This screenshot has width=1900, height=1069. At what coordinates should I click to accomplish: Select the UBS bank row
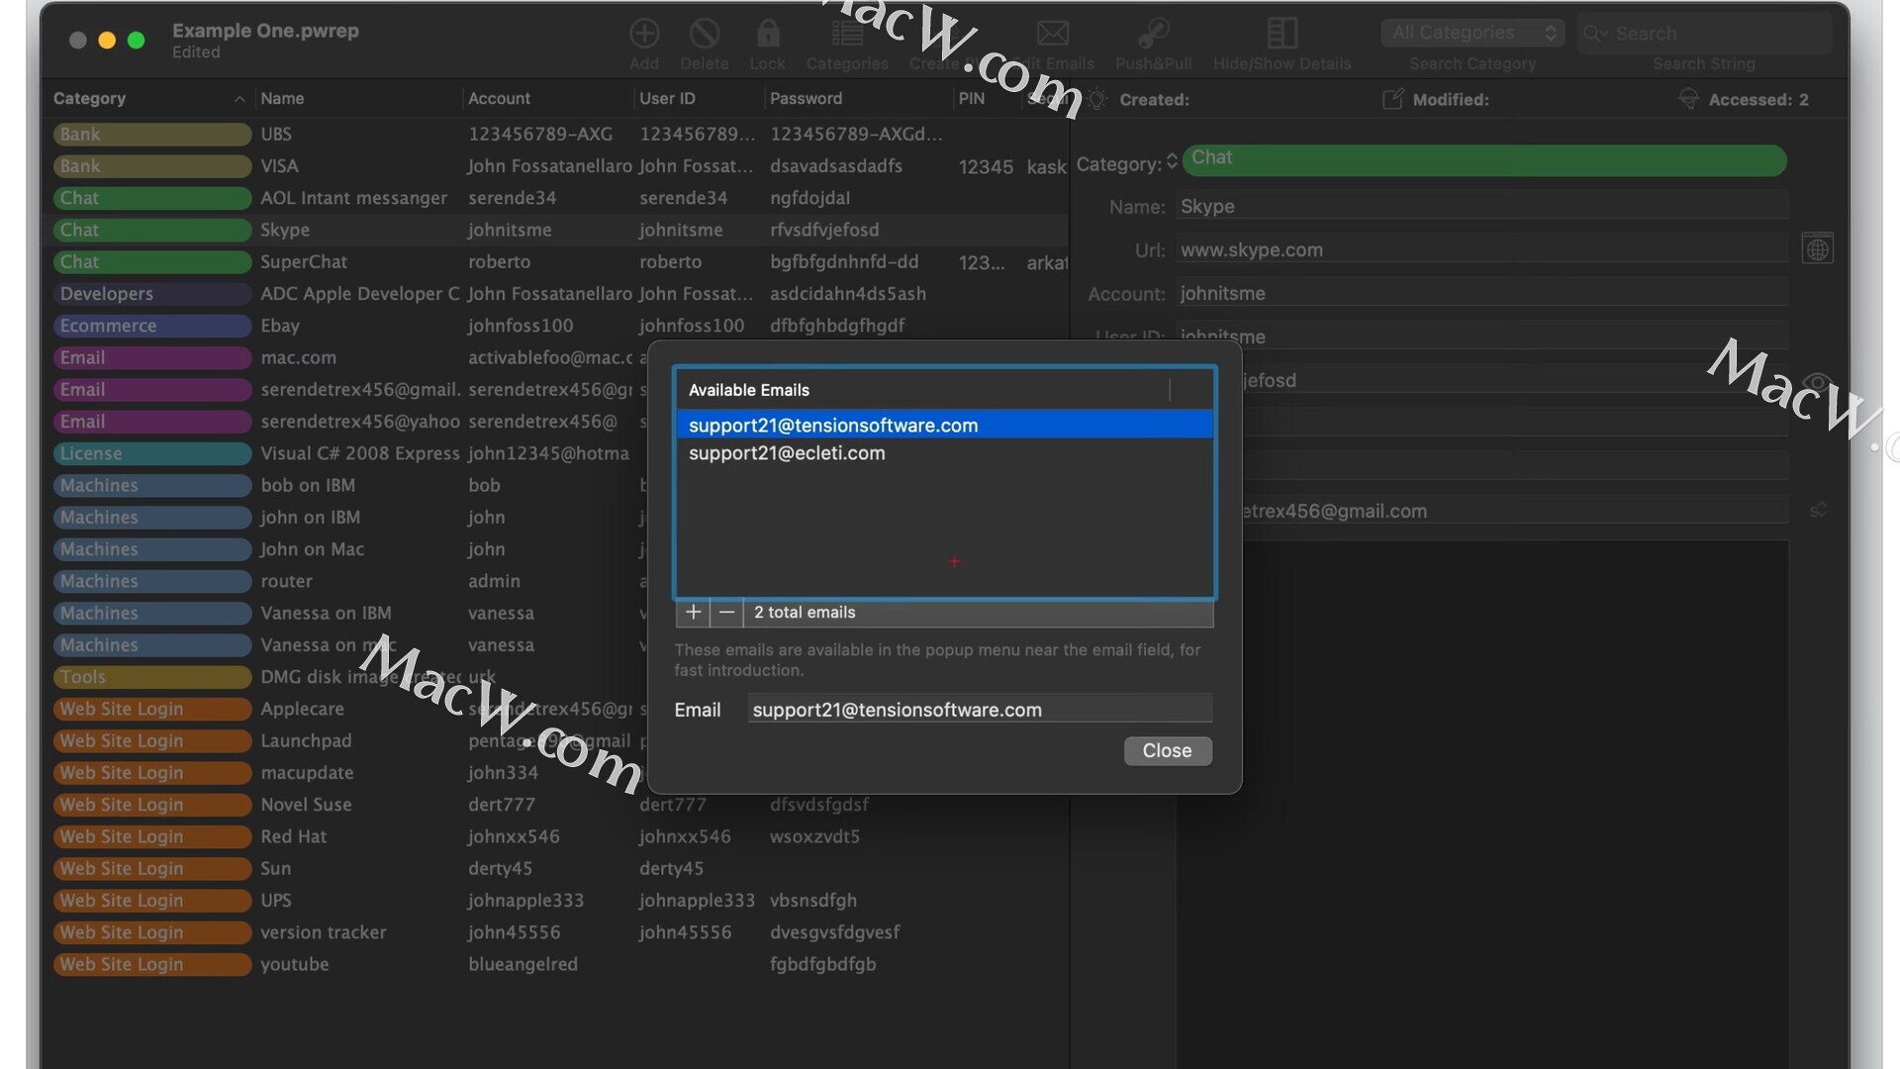tap(556, 134)
